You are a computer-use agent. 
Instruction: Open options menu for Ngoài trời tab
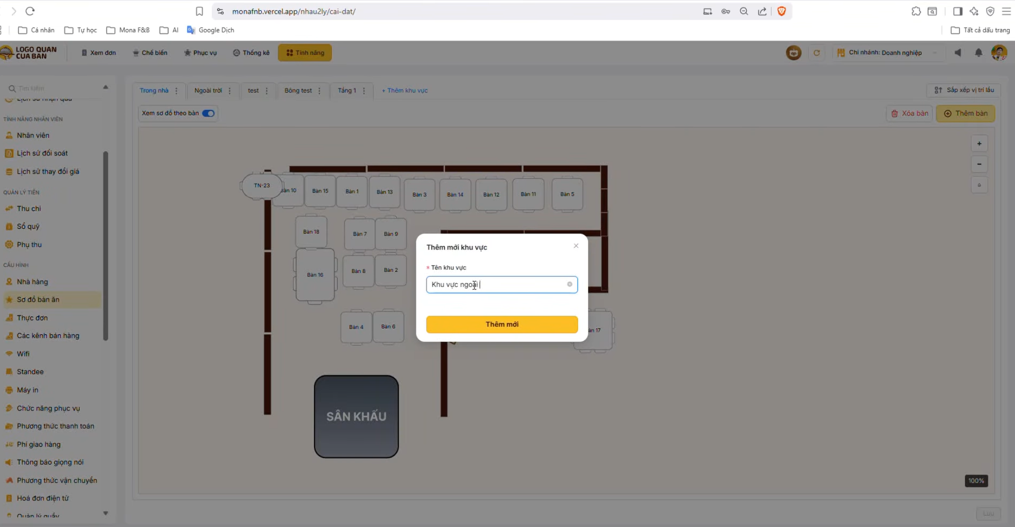(230, 91)
